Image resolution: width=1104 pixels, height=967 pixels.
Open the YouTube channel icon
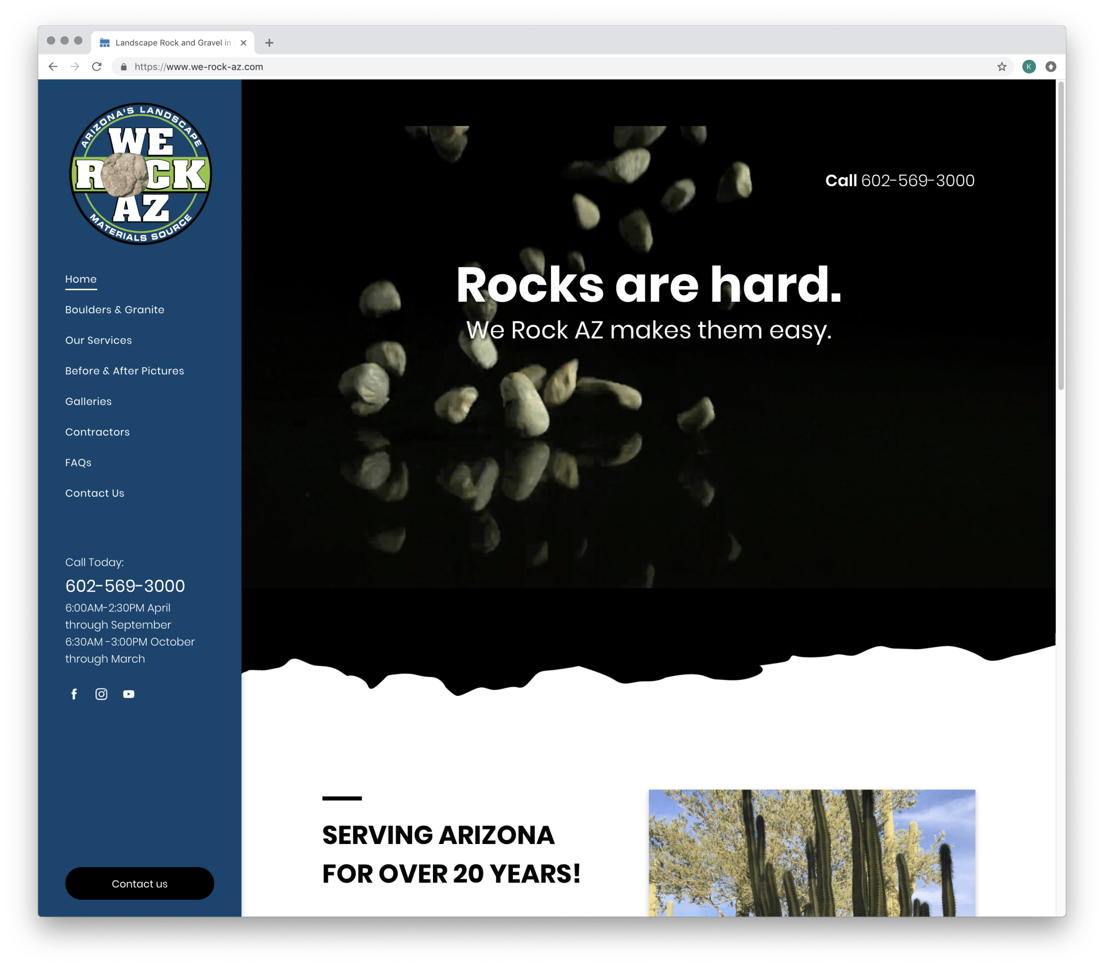pyautogui.click(x=129, y=694)
